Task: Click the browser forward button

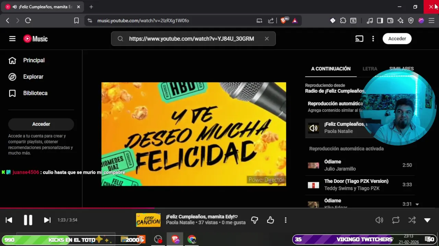Action: 18,20
